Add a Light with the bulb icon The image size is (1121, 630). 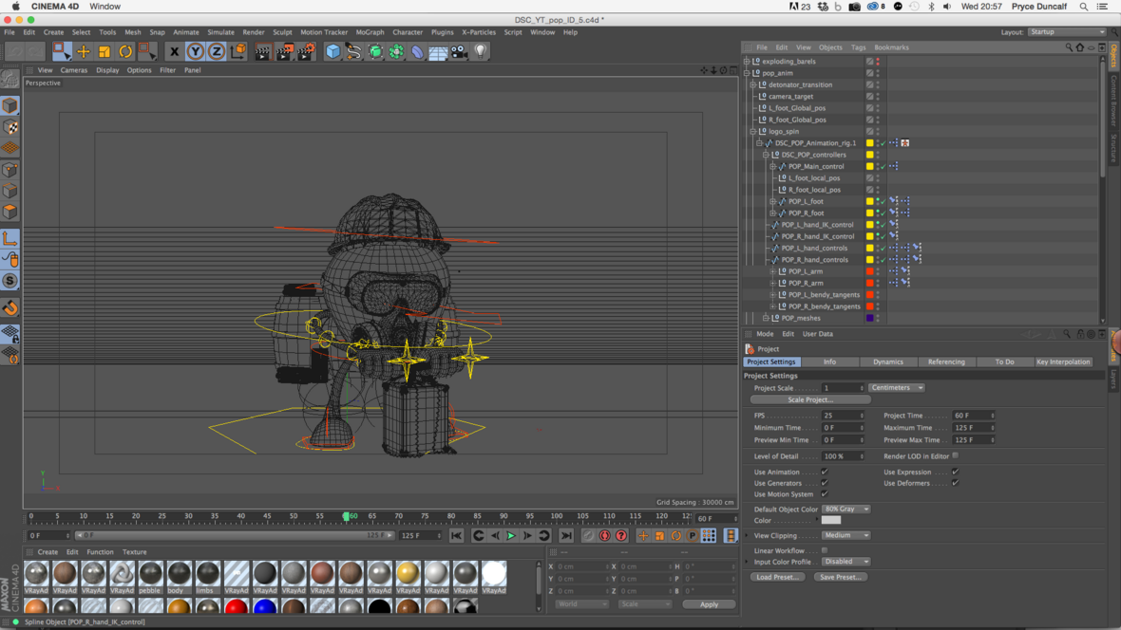[481, 51]
